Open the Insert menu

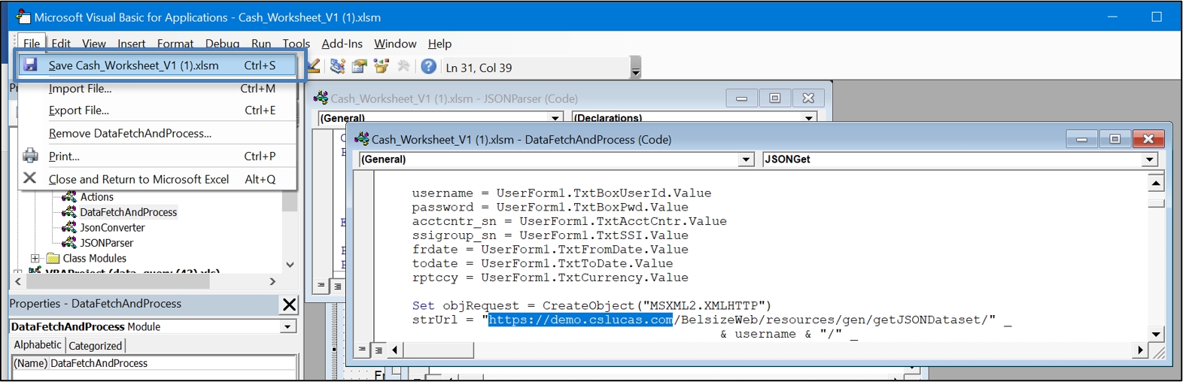click(x=131, y=44)
